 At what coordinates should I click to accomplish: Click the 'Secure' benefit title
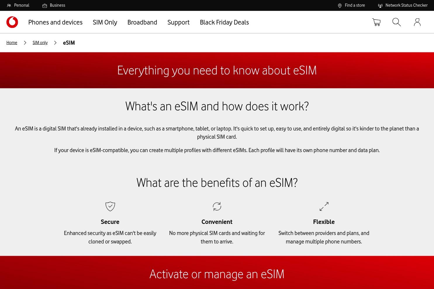[x=110, y=222]
